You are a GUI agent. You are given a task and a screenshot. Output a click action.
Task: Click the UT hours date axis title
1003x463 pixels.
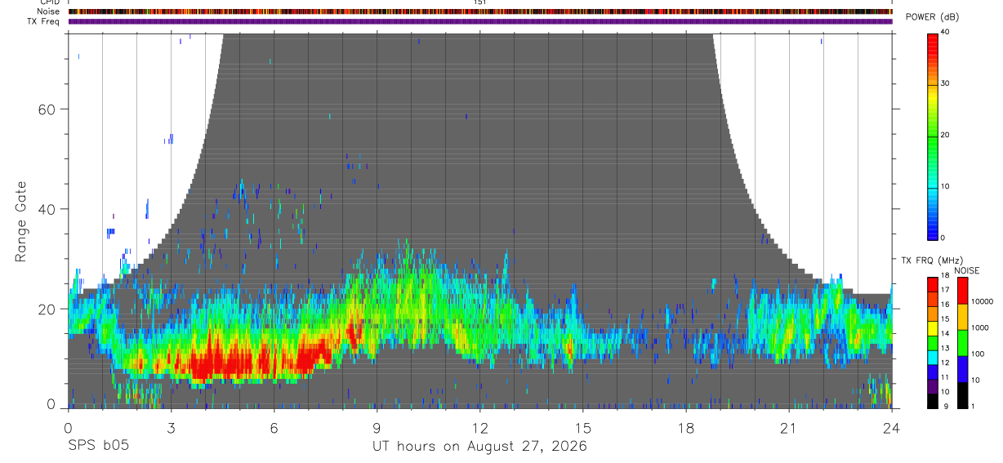click(x=479, y=447)
